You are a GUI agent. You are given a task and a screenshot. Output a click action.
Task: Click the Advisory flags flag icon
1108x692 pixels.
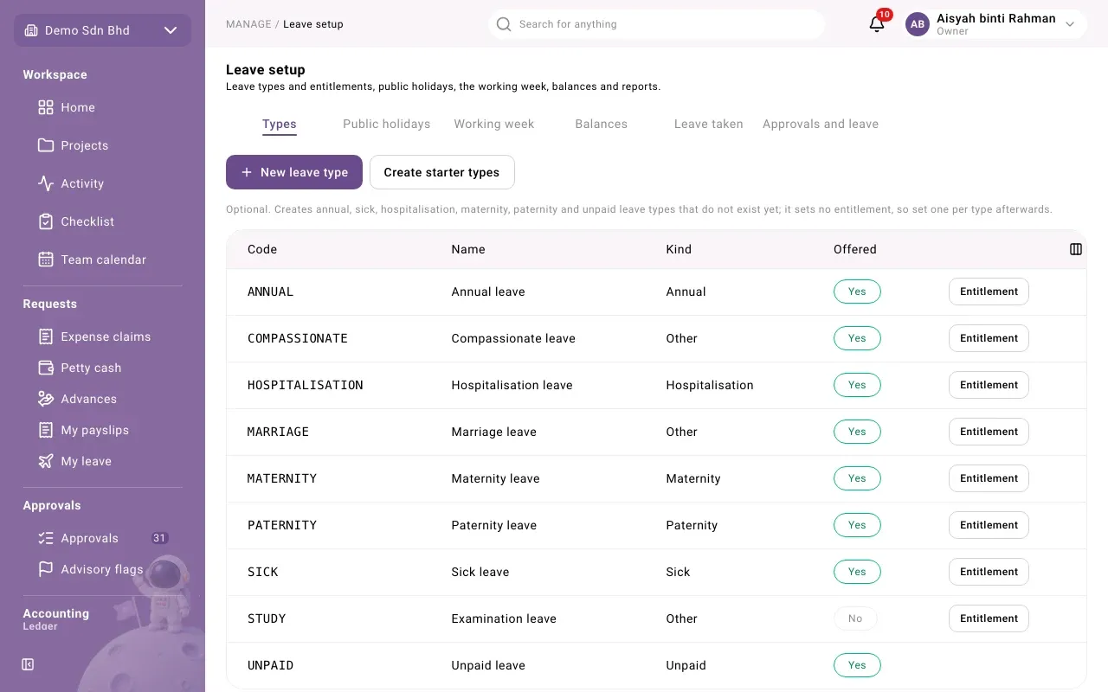(x=46, y=569)
